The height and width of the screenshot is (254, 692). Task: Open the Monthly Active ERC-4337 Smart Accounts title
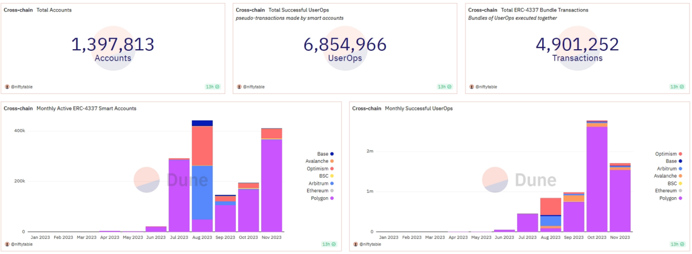point(86,109)
